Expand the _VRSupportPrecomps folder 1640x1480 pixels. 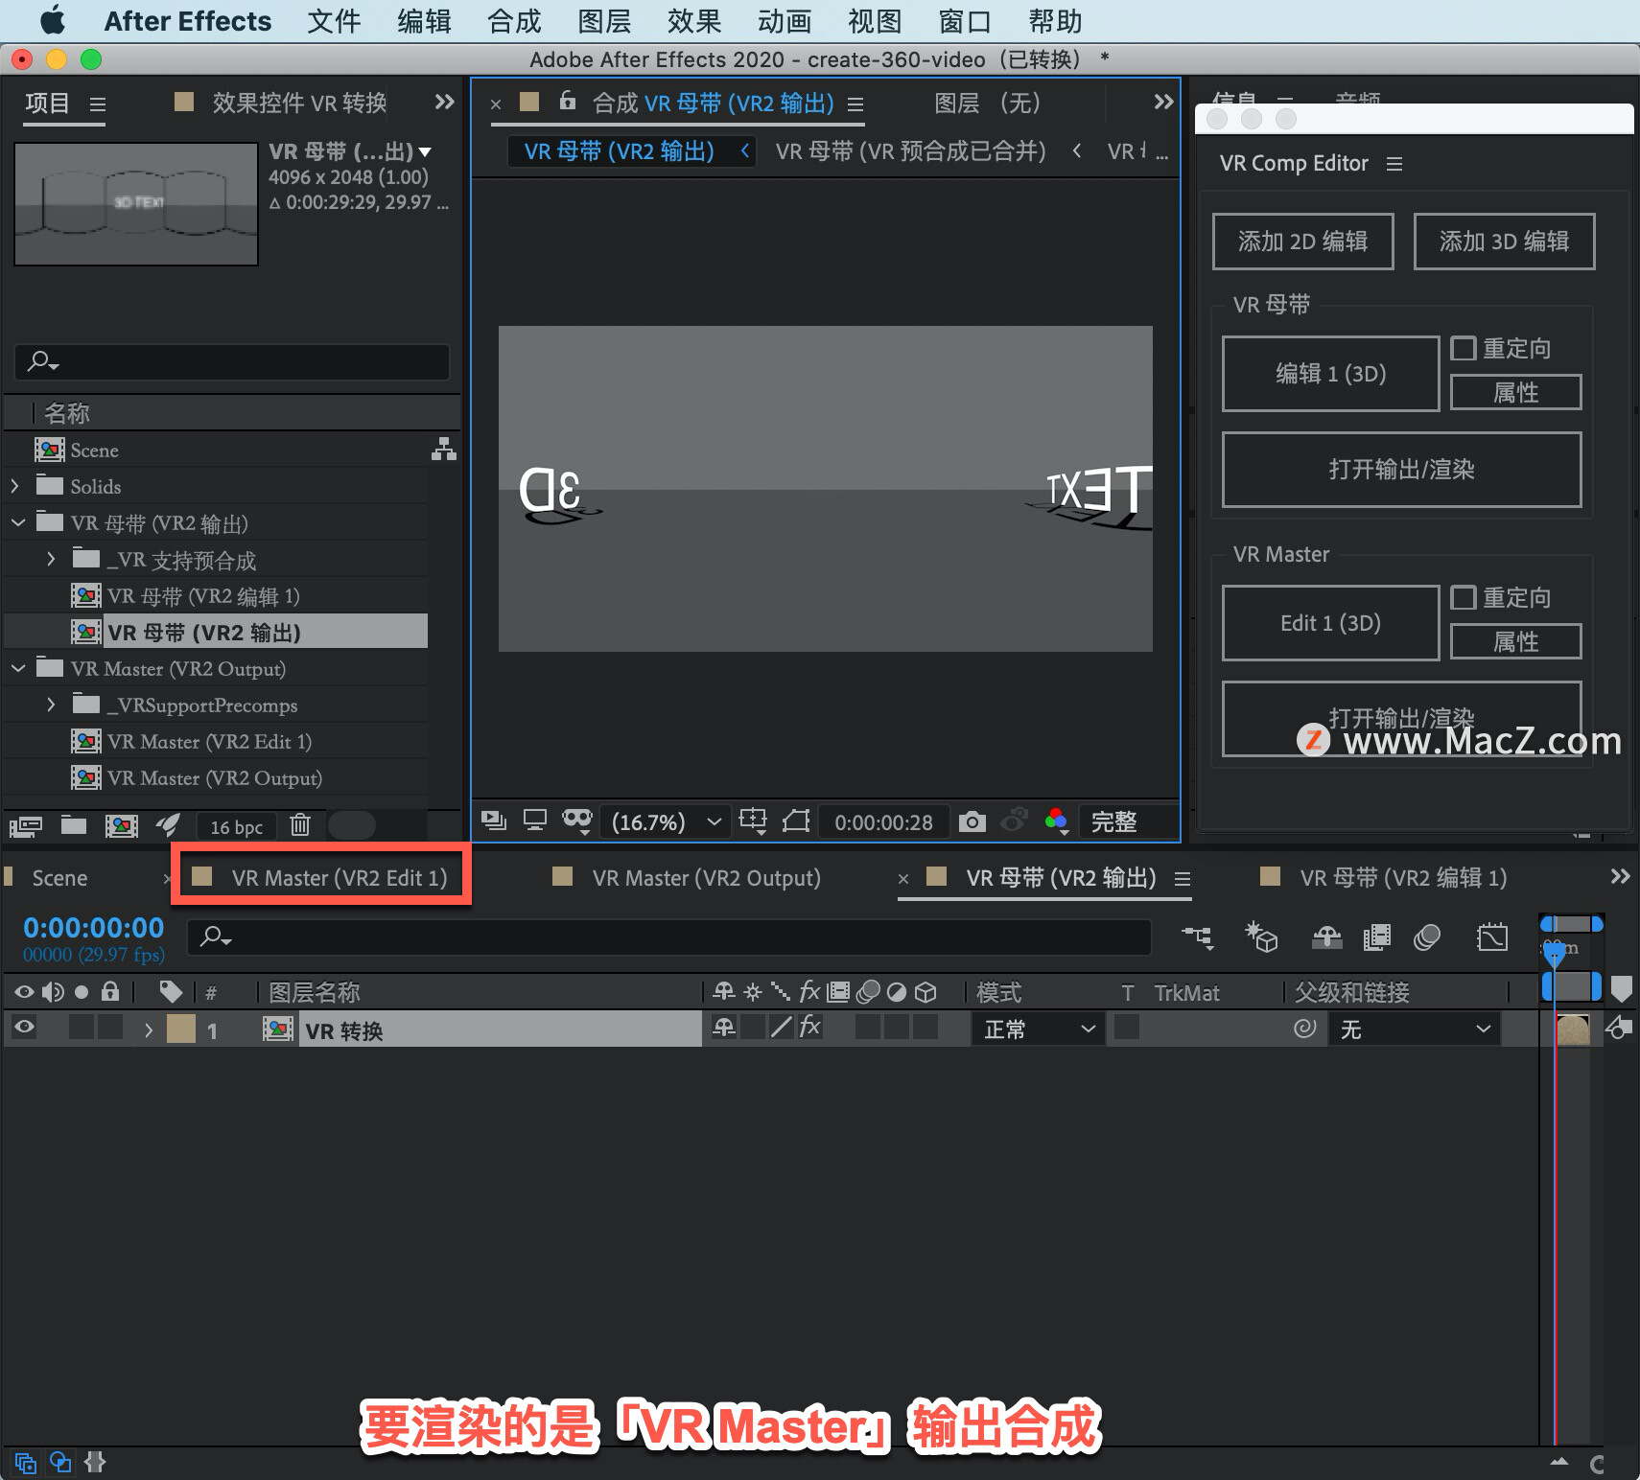pyautogui.click(x=52, y=705)
